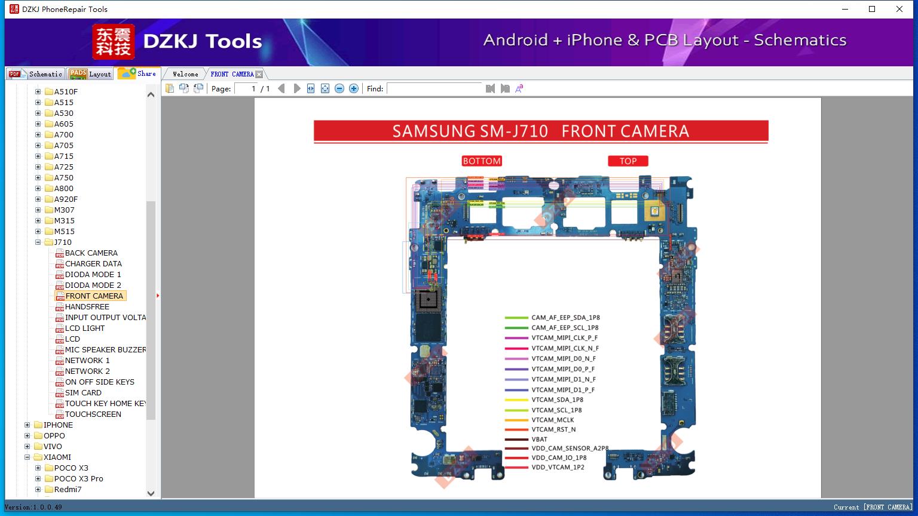
Task: Go to the previous page arrow
Action: tap(281, 88)
